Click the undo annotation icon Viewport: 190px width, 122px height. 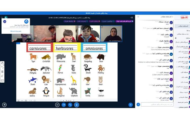point(3,68)
